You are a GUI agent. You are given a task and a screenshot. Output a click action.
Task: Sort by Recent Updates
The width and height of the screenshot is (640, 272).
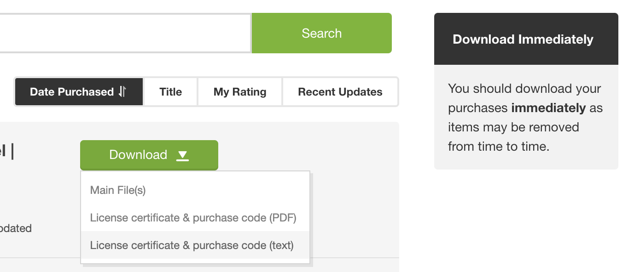pos(340,92)
